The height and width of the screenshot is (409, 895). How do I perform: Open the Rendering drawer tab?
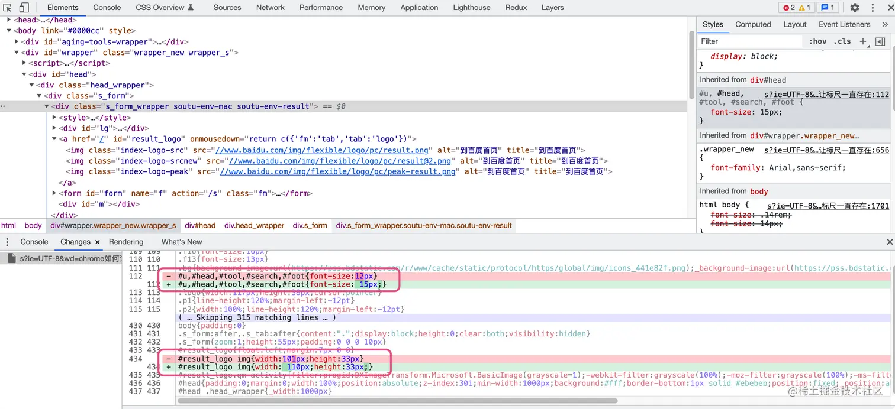click(x=126, y=242)
